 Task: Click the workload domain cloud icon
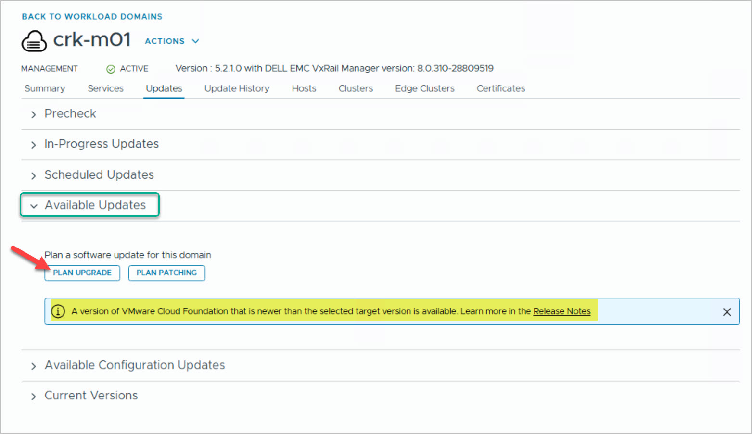point(34,41)
